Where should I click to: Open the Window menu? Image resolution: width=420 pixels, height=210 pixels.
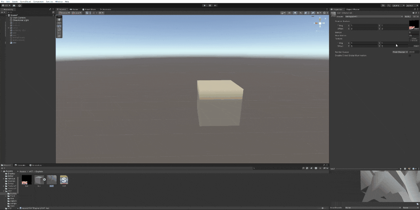59,2
